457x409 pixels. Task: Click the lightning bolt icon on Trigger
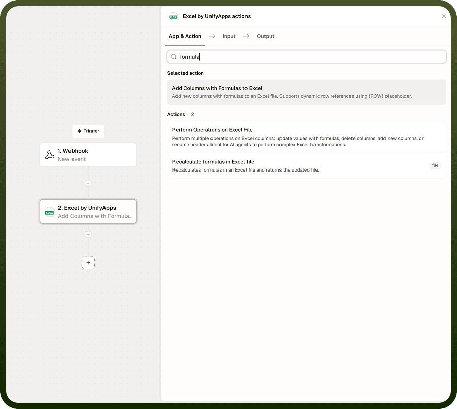(x=79, y=131)
